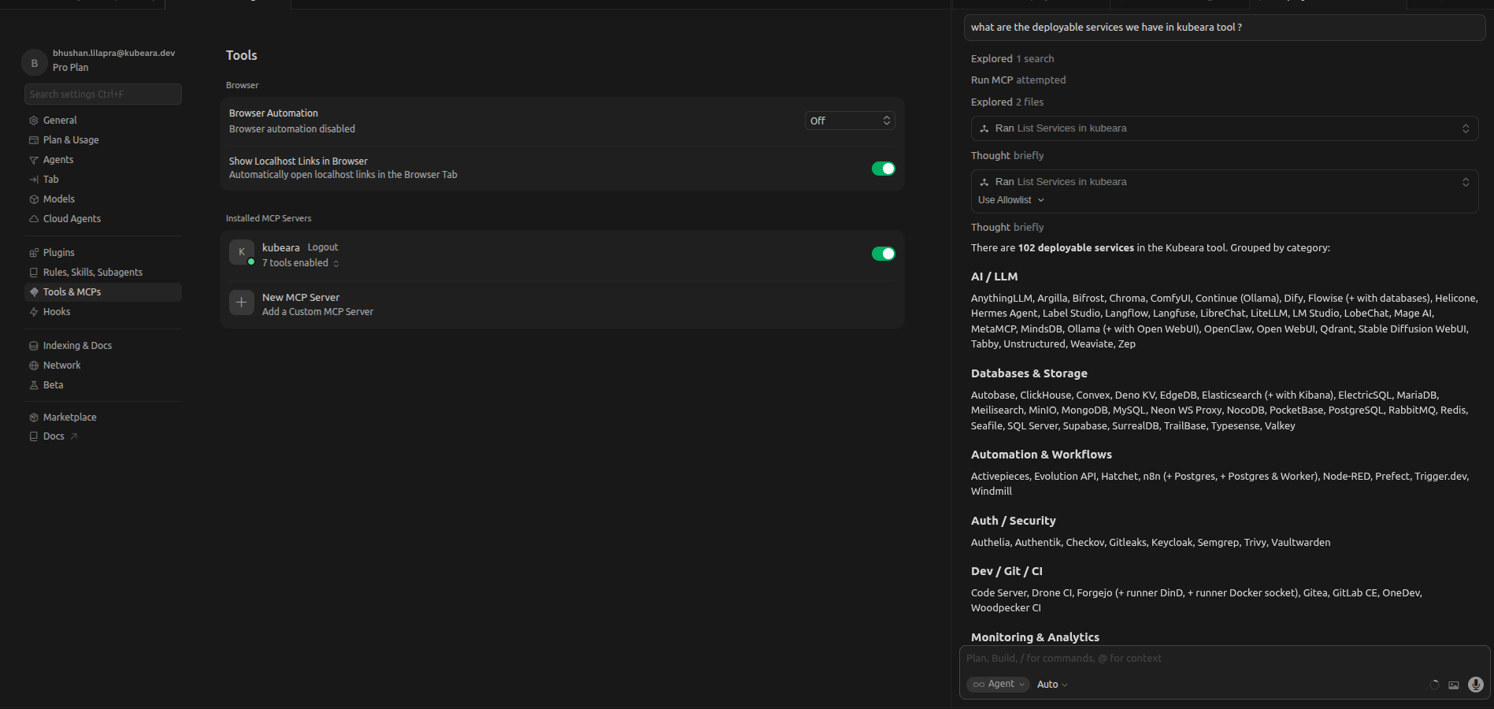The height and width of the screenshot is (709, 1494).
Task: Open Cloud Agents via its cloud icon
Action: [x=34, y=219]
